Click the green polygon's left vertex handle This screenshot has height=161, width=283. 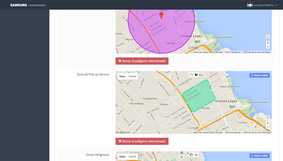click(x=182, y=94)
